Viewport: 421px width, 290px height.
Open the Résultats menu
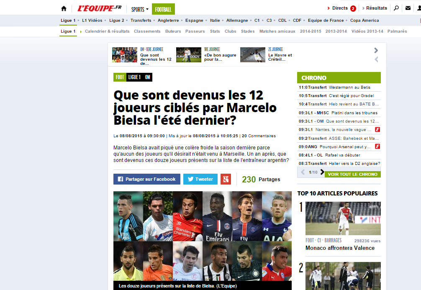click(375, 8)
